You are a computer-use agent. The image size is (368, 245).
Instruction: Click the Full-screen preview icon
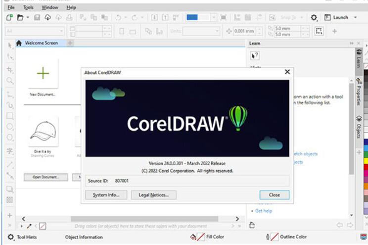(224, 17)
